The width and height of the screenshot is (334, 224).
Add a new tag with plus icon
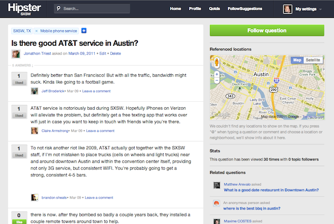pyautogui.click(x=84, y=31)
